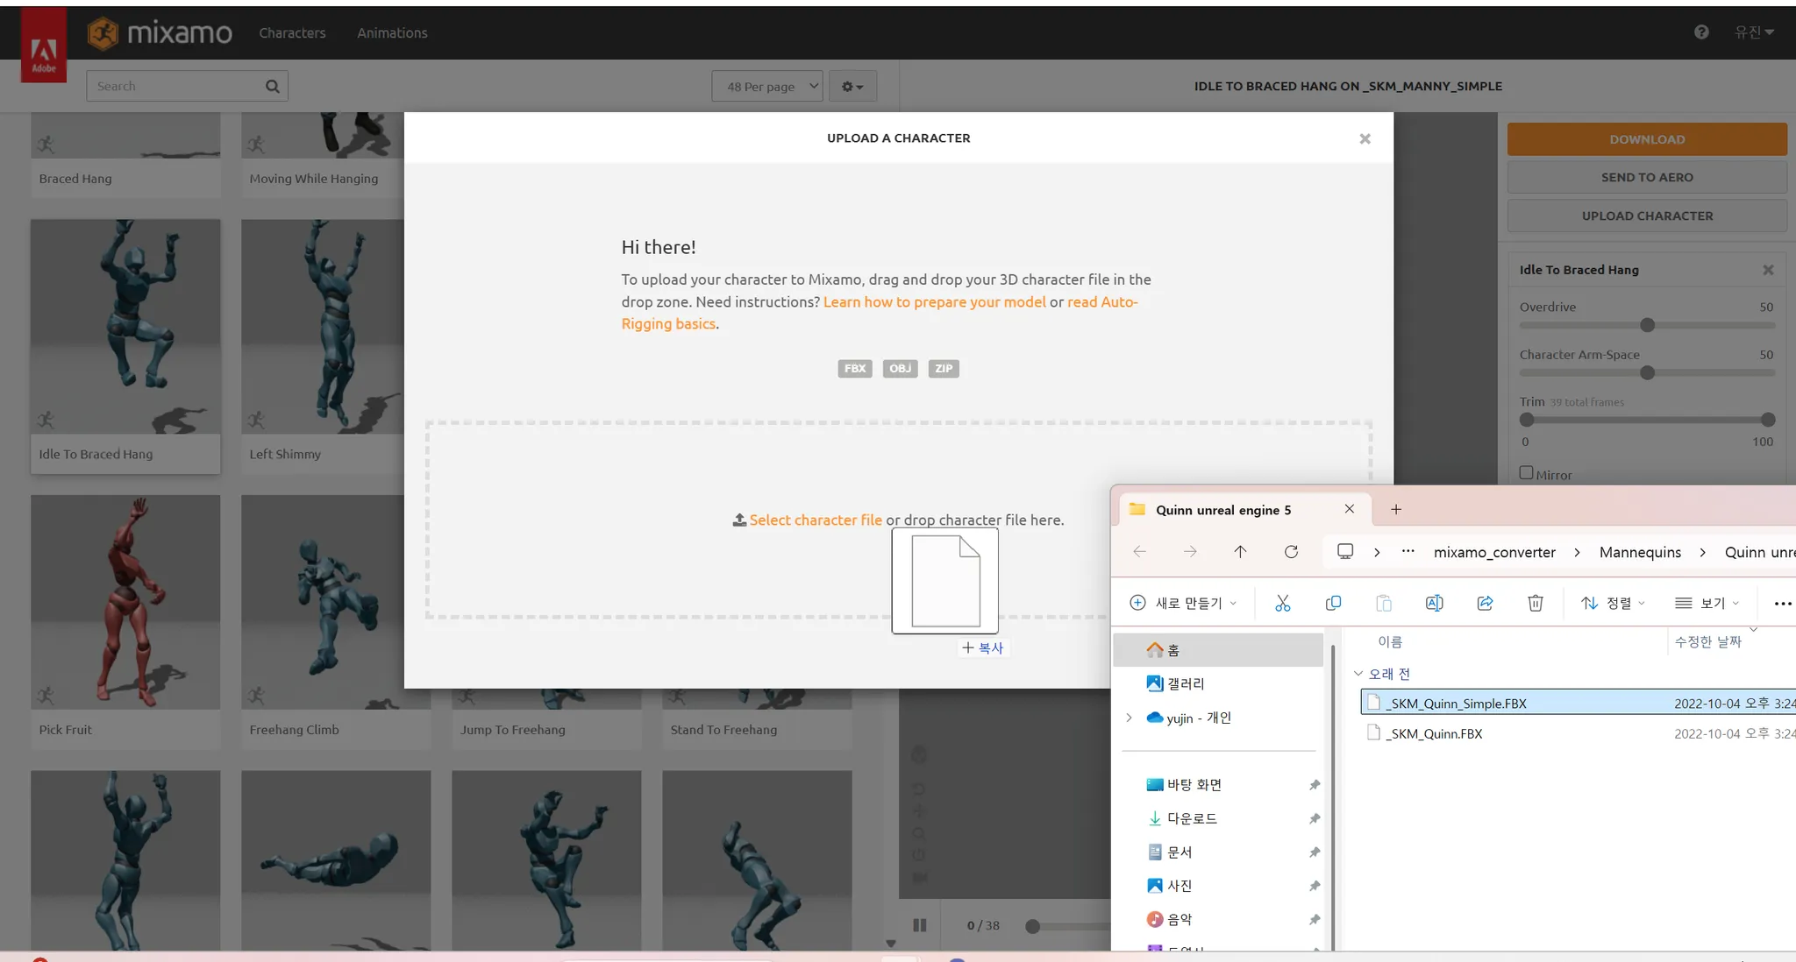Click the rename icon in Explorer toolbar
Viewport: 1796px width, 962px height.
click(x=1434, y=603)
